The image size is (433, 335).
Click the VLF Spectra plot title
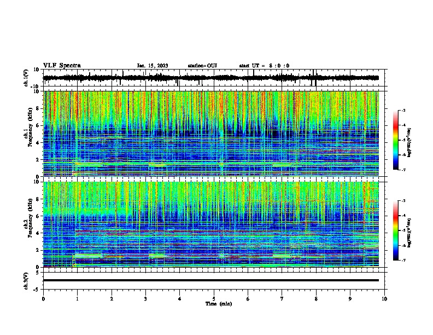tap(62, 66)
